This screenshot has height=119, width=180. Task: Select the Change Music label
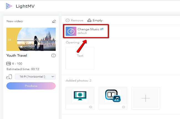88,29
